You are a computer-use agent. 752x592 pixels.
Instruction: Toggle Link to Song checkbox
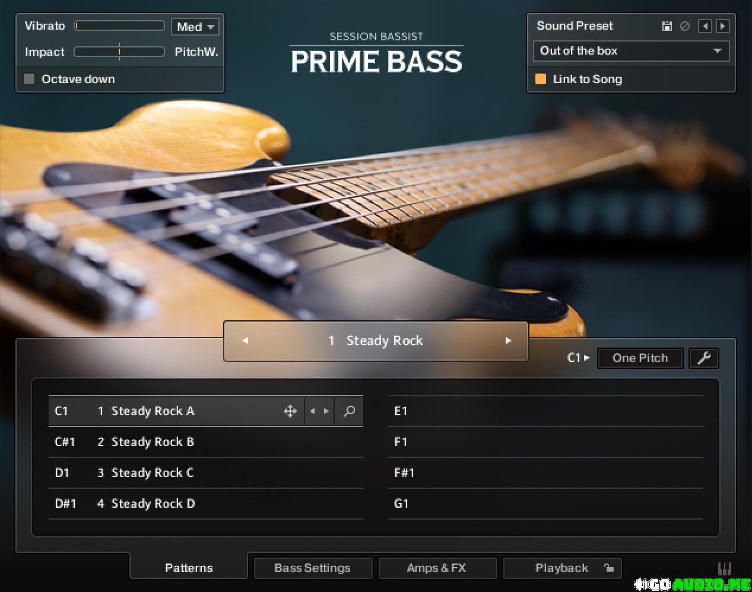coord(541,79)
